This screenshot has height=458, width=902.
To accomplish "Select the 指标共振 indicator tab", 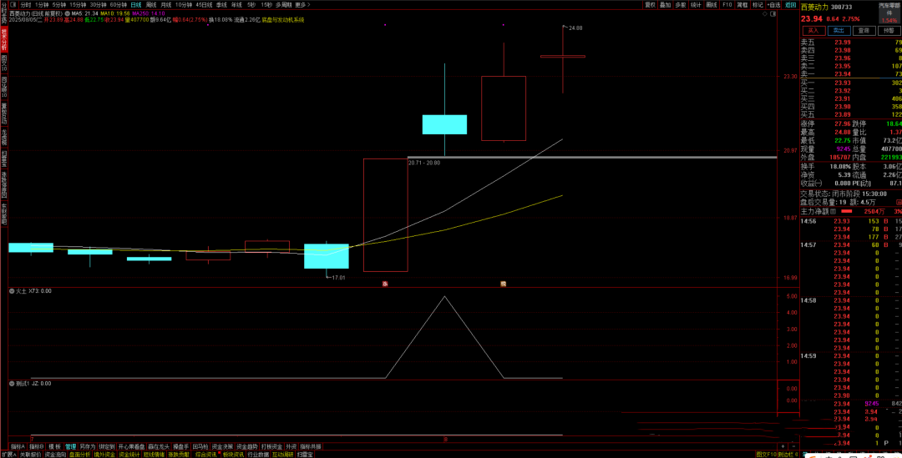I will click(x=310, y=446).
